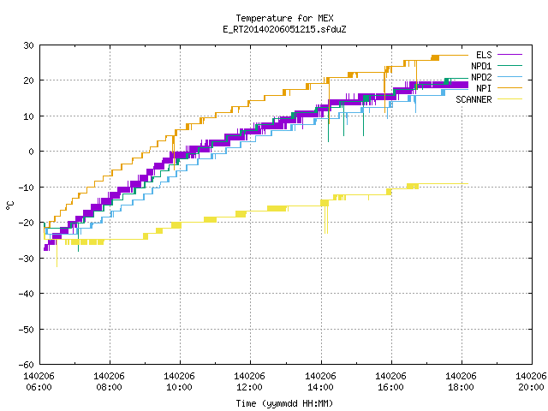Click the x-axis tick label 06:00
The image size is (548, 411).
(x=39, y=387)
